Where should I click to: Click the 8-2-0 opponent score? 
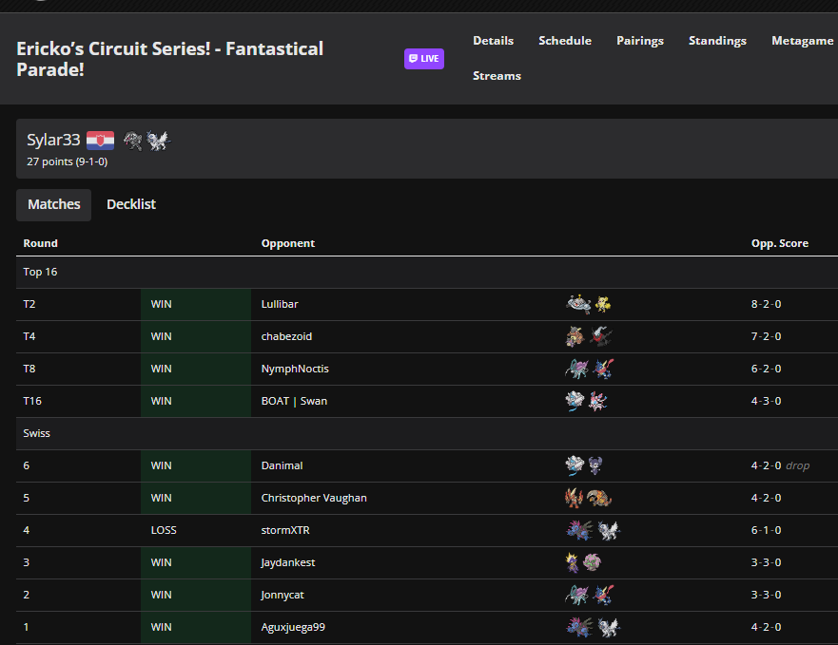pos(766,304)
